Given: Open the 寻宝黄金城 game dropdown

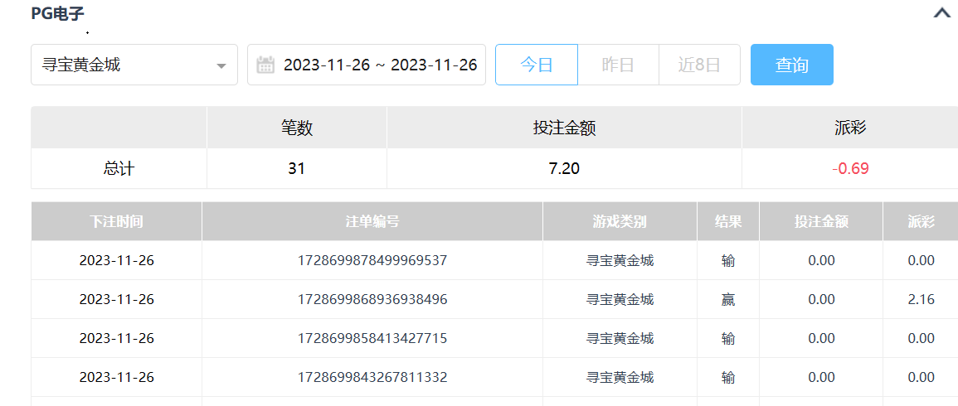Looking at the screenshot, I should pyautogui.click(x=134, y=65).
